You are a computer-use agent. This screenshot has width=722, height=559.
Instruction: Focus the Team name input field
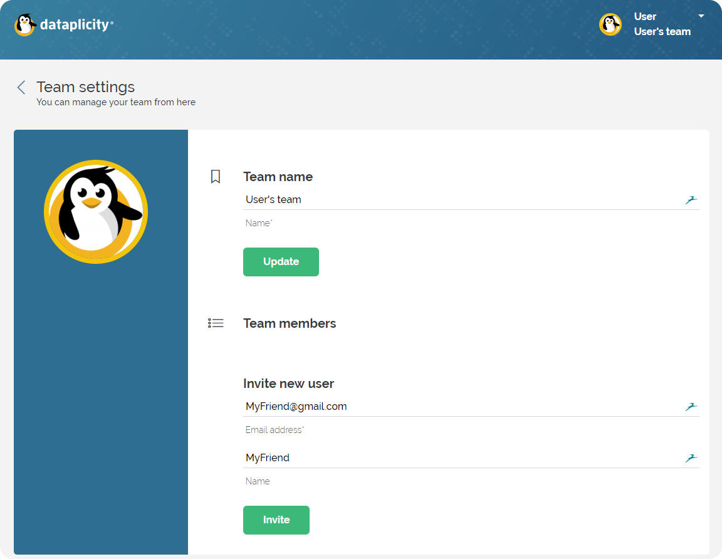pos(471,199)
